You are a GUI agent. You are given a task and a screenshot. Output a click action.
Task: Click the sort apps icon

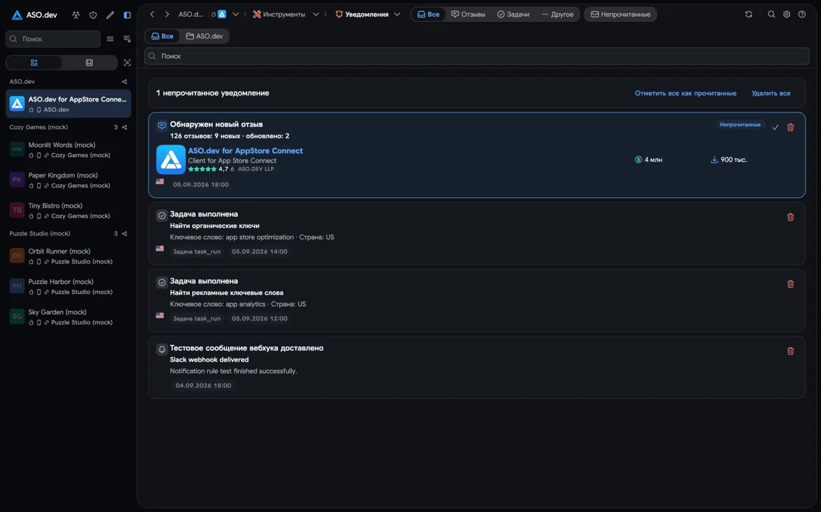[127, 39]
